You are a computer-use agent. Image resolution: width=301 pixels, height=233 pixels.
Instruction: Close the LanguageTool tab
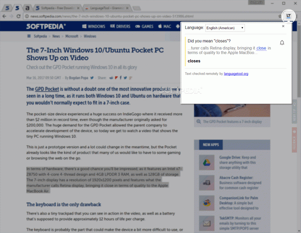(127, 8)
